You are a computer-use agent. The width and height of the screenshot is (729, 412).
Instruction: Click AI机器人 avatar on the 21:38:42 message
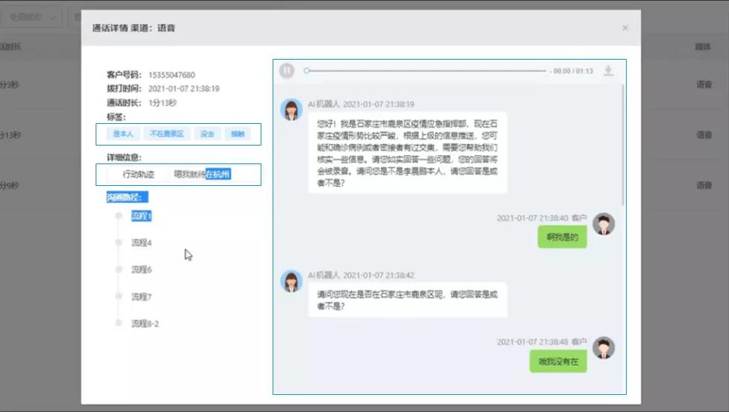(x=291, y=281)
